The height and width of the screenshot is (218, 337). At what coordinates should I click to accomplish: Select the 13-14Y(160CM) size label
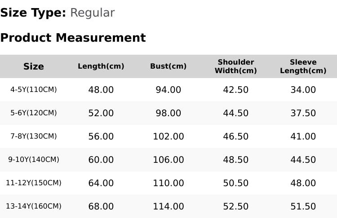pos(34,206)
